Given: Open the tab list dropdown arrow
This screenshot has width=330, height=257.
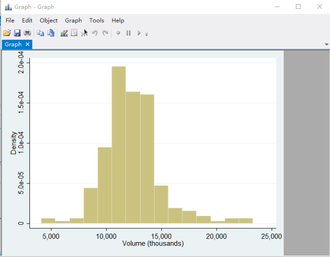Looking at the screenshot, I should [326, 44].
